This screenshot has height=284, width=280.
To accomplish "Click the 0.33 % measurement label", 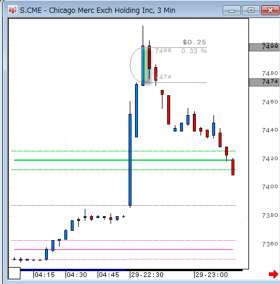I will [194, 51].
